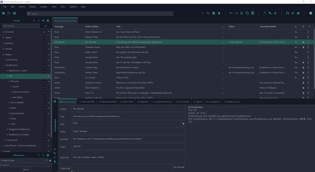Open the Quality menu
This screenshot has height=172, width=315.
tap(33, 7)
